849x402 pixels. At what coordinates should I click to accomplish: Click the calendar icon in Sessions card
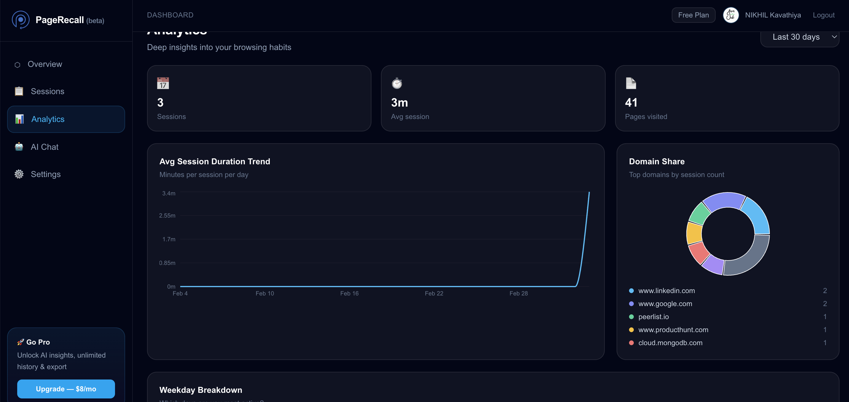[x=163, y=83]
